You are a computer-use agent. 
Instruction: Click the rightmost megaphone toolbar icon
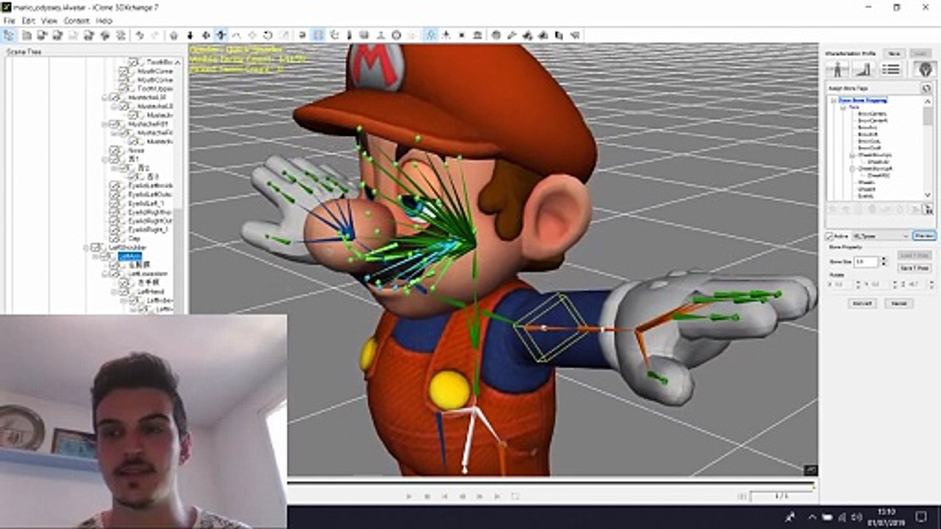pyautogui.click(x=575, y=35)
